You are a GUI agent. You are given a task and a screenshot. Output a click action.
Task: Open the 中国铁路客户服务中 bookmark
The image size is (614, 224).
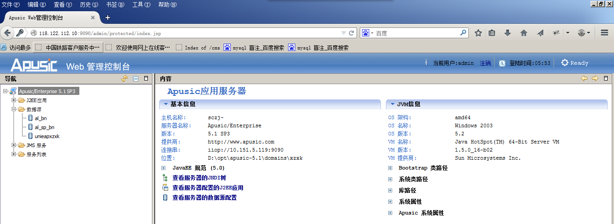click(x=69, y=47)
